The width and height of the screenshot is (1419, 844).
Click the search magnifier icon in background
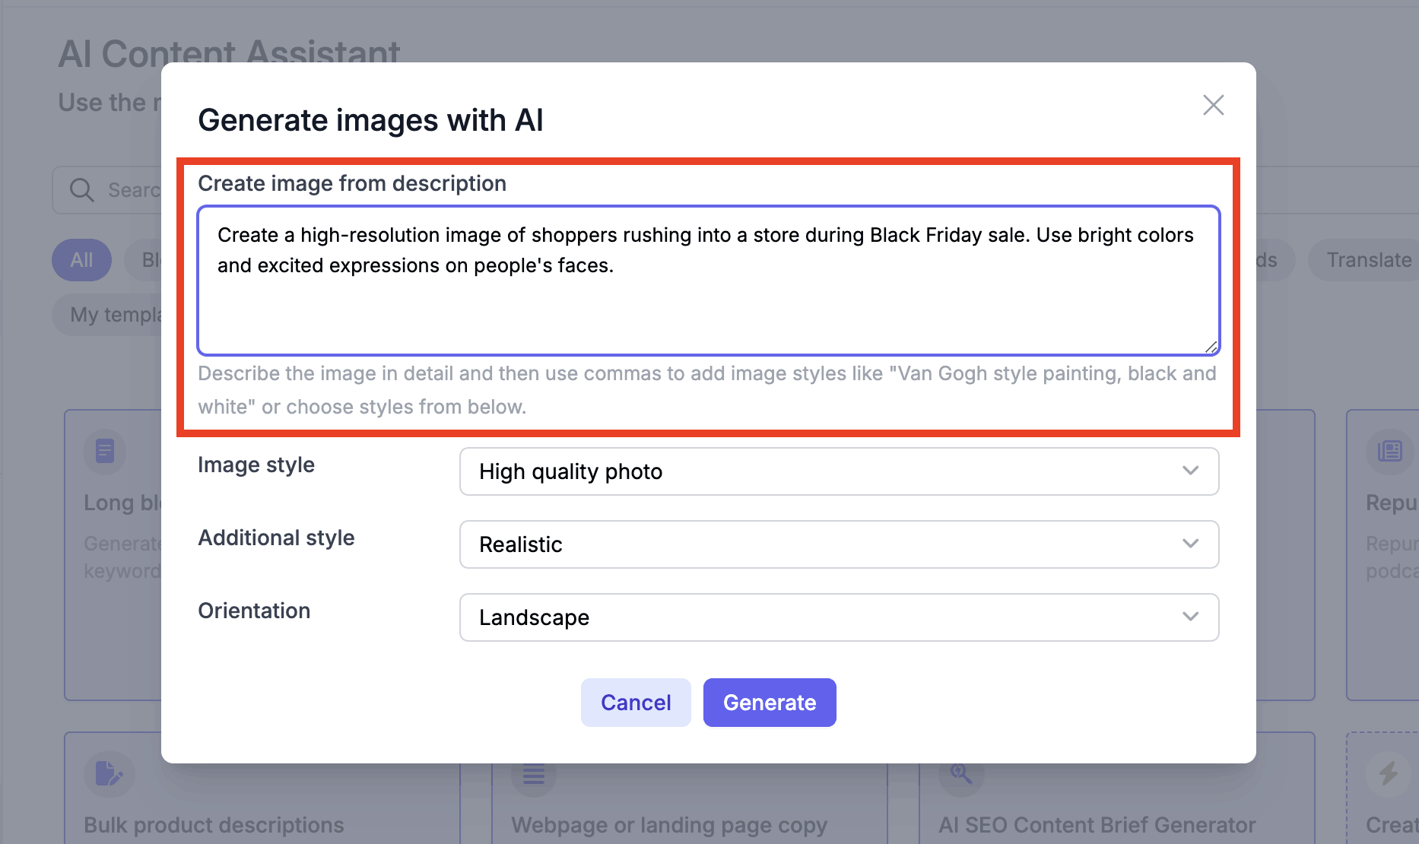(x=81, y=190)
